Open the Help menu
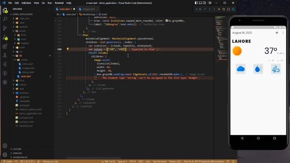The image size is (290, 163). 68,3
